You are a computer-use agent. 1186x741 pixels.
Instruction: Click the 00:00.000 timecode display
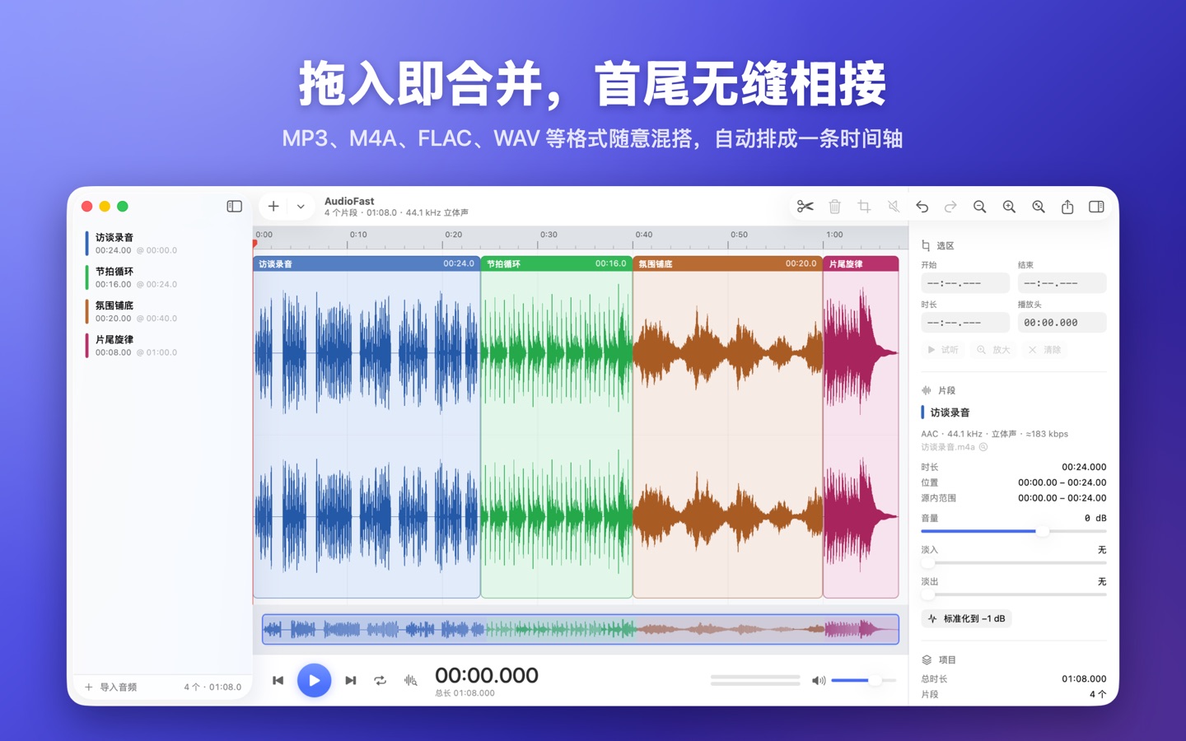(487, 675)
